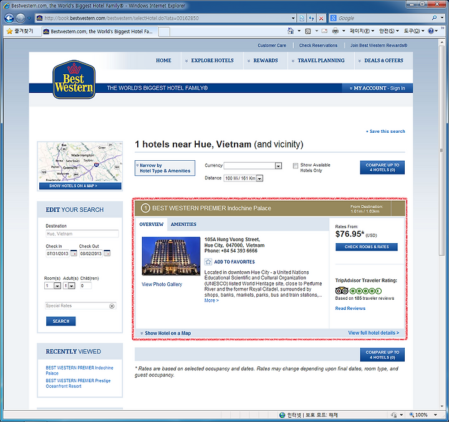The height and width of the screenshot is (422, 449).
Task: Click the Search button in Edit Your Search
Action: click(60, 321)
